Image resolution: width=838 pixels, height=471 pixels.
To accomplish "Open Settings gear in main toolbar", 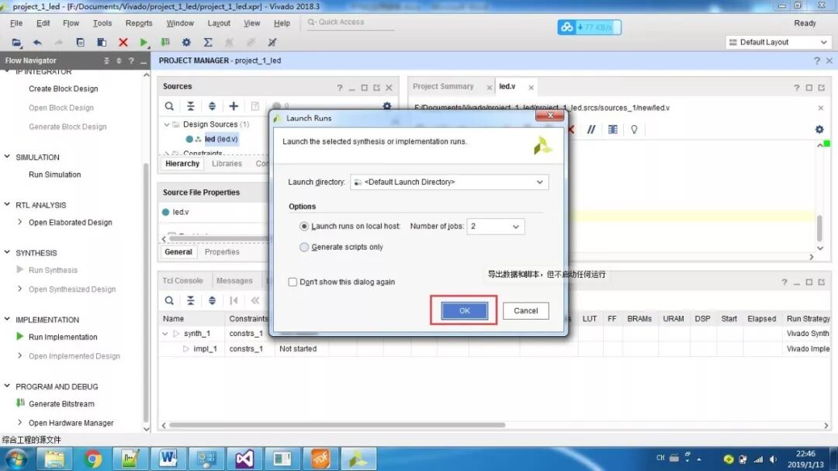I will 186,42.
